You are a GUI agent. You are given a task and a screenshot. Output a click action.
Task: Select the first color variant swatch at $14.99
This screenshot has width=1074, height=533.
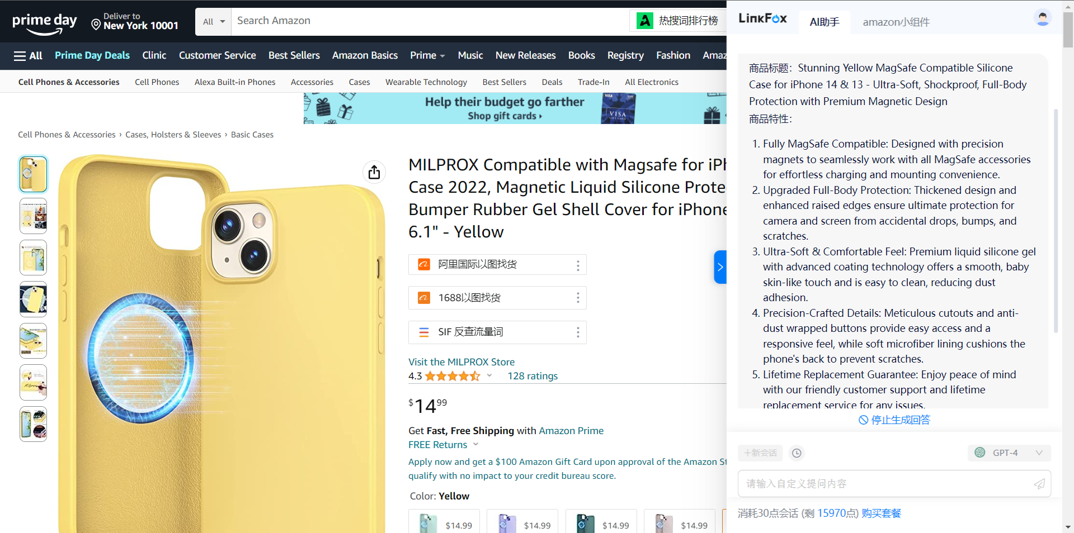coord(444,522)
